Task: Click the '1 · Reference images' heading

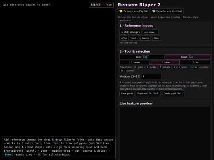Action: [x=136, y=26]
